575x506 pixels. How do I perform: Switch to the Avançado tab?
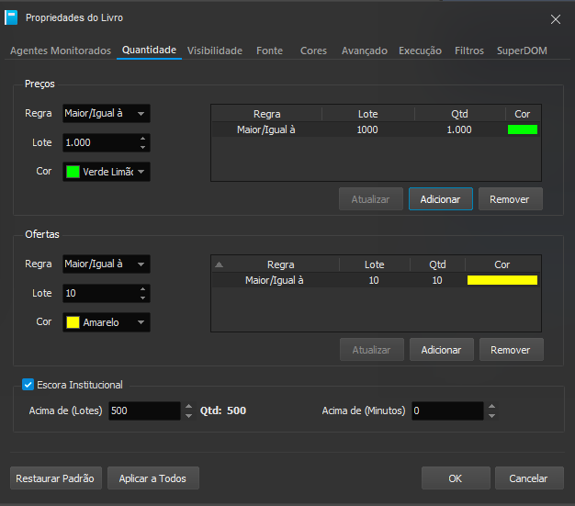point(365,51)
